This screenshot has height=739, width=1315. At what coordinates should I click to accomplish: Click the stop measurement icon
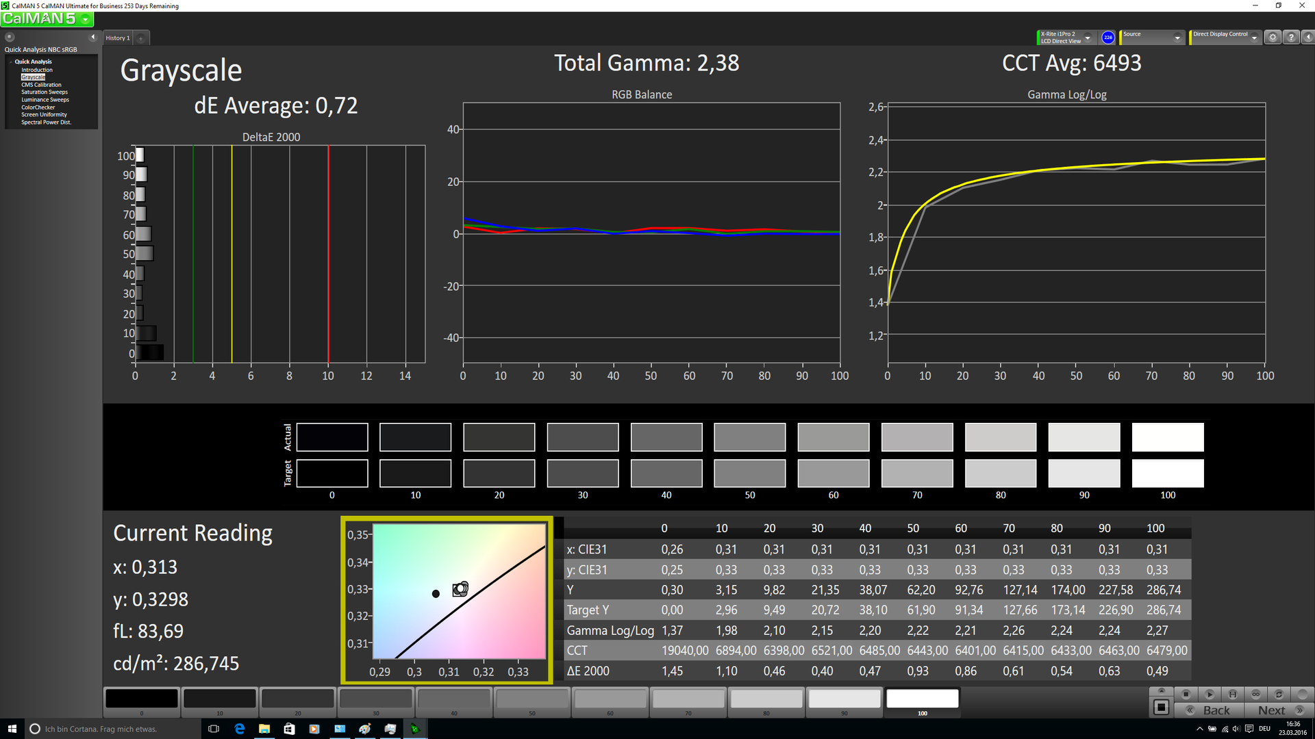point(1186,694)
